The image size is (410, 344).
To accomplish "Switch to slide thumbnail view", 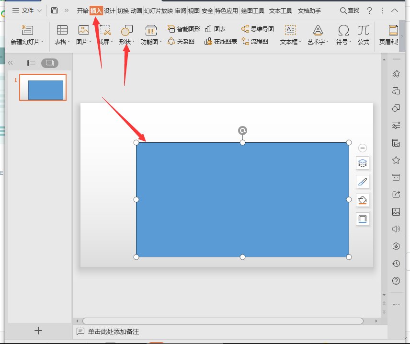I will pyautogui.click(x=49, y=63).
